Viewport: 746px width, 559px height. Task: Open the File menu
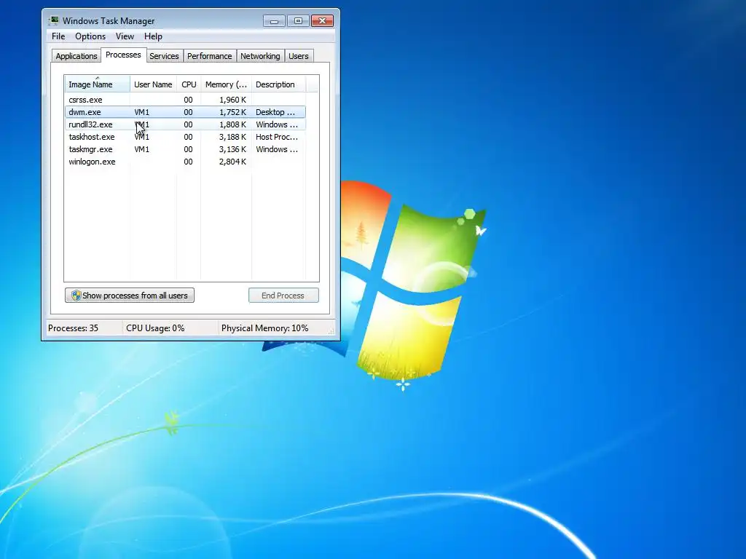(x=58, y=36)
